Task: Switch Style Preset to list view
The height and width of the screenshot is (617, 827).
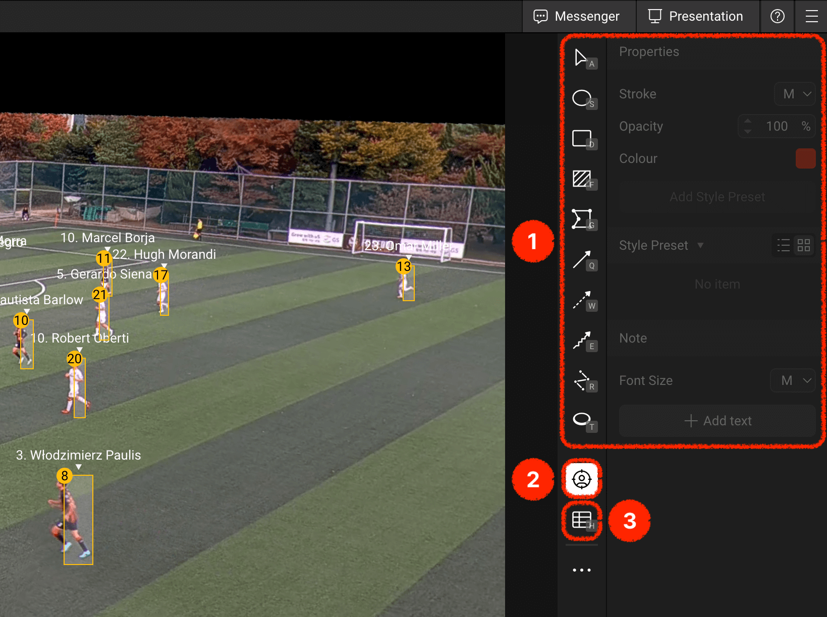Action: coord(784,246)
